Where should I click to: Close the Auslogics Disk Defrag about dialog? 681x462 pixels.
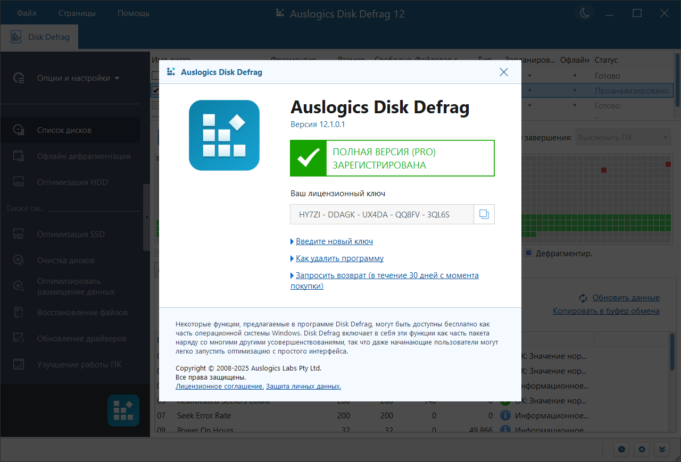tap(503, 72)
